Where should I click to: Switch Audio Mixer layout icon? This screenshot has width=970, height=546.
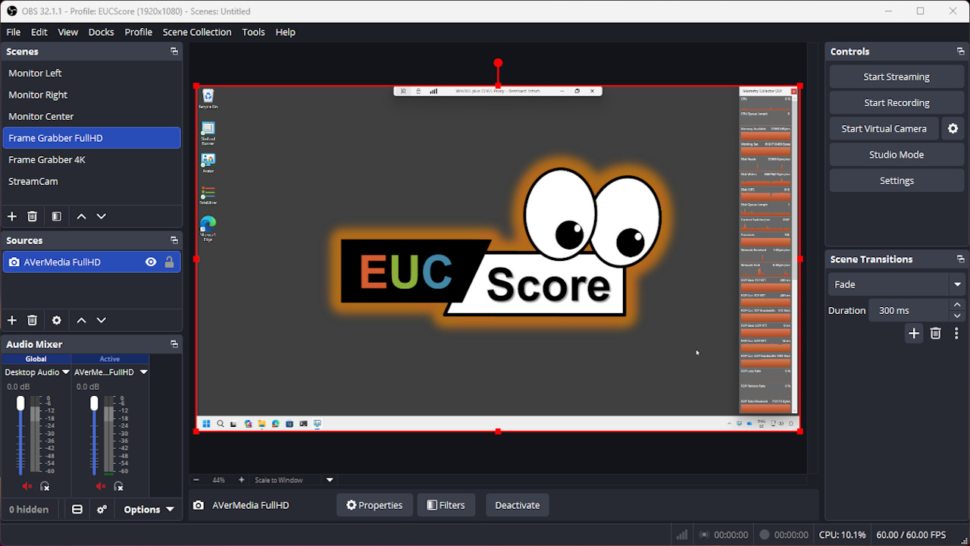point(77,510)
